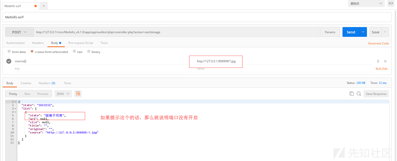This screenshot has height=161, width=397.
Task: Click the empty key placeholder field
Action: [102, 69]
